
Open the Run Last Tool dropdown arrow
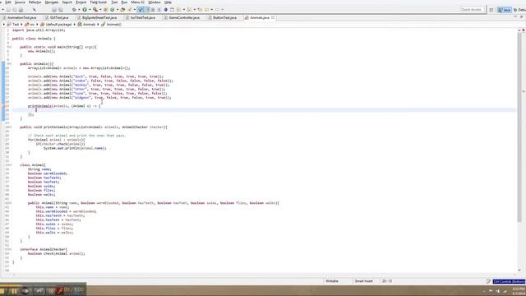pos(100,10)
